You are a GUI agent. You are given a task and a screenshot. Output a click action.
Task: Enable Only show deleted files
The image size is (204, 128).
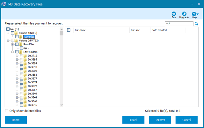6,110
